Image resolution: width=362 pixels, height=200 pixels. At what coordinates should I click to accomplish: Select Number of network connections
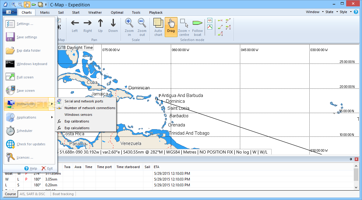click(x=86, y=108)
